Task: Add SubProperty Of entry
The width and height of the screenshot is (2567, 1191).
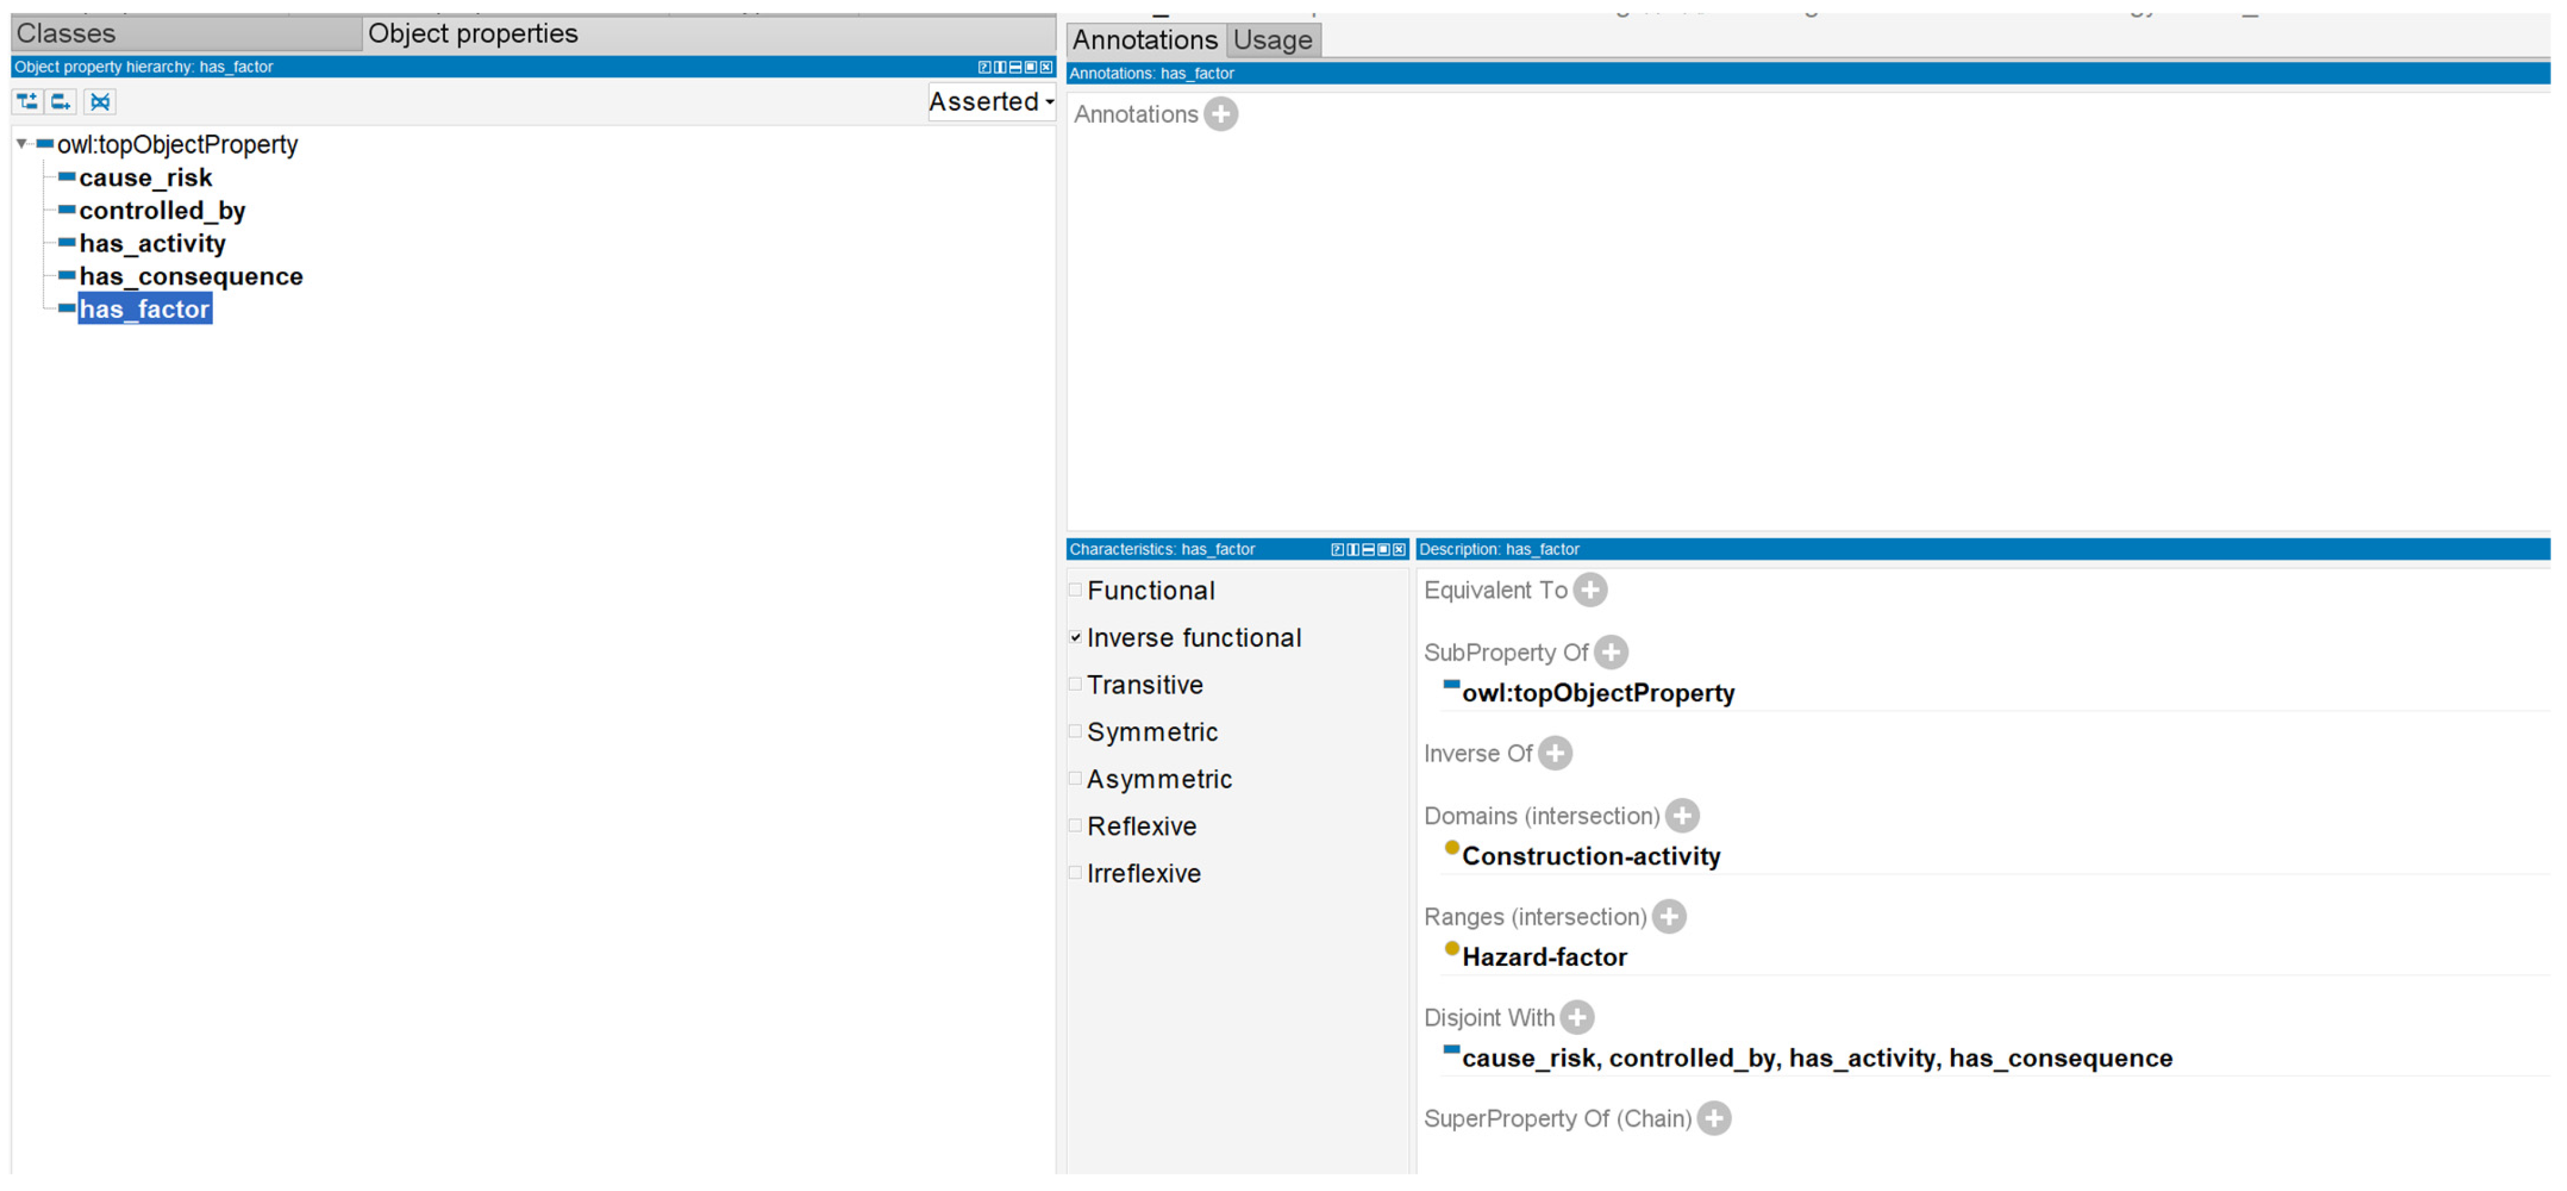Action: tap(1611, 653)
